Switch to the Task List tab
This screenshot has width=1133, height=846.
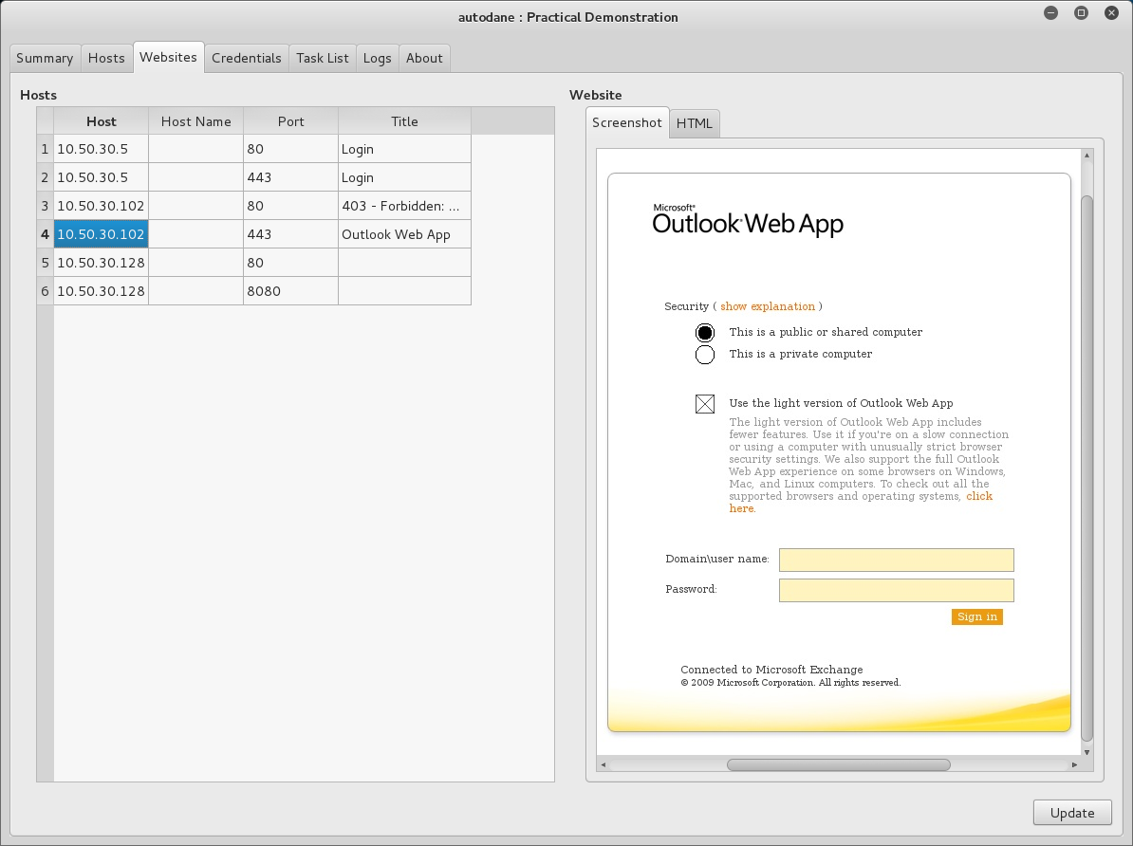pos(322,58)
